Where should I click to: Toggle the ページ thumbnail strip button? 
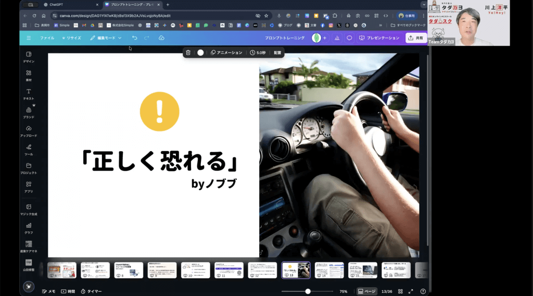tap(367, 291)
